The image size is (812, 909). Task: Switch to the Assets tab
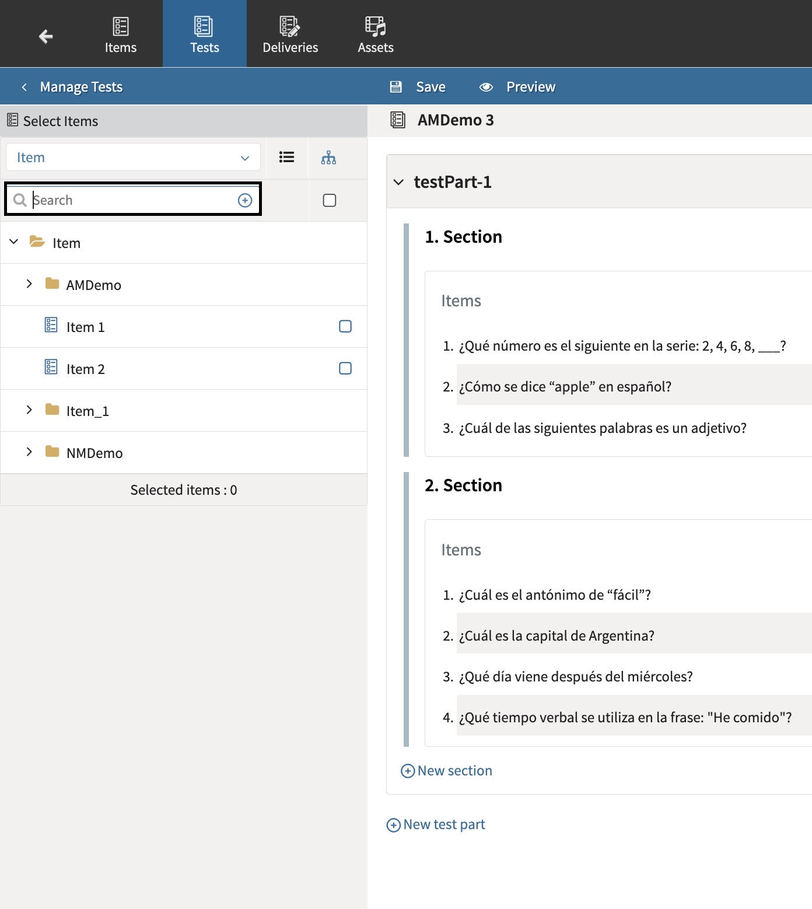tap(375, 35)
